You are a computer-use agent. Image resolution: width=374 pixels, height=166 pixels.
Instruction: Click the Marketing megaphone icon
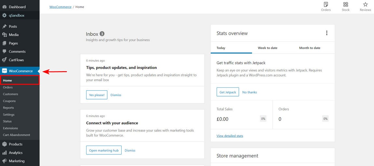[4, 161]
